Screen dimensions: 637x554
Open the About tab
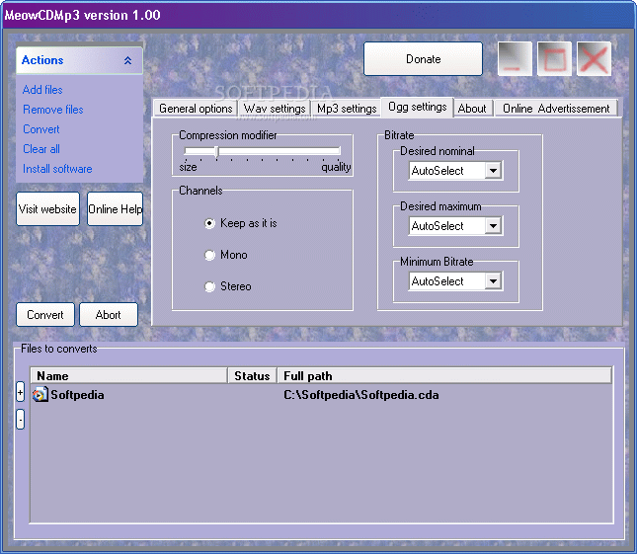[472, 109]
